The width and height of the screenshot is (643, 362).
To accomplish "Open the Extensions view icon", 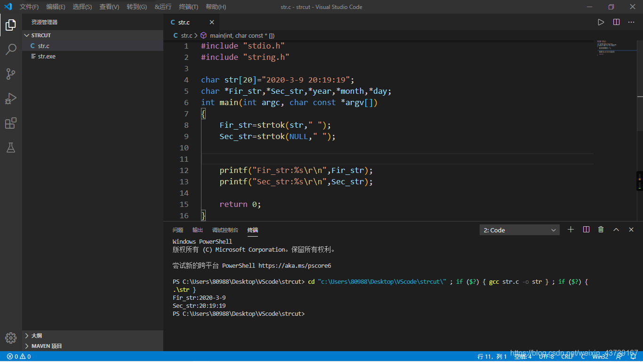I will click(x=11, y=123).
